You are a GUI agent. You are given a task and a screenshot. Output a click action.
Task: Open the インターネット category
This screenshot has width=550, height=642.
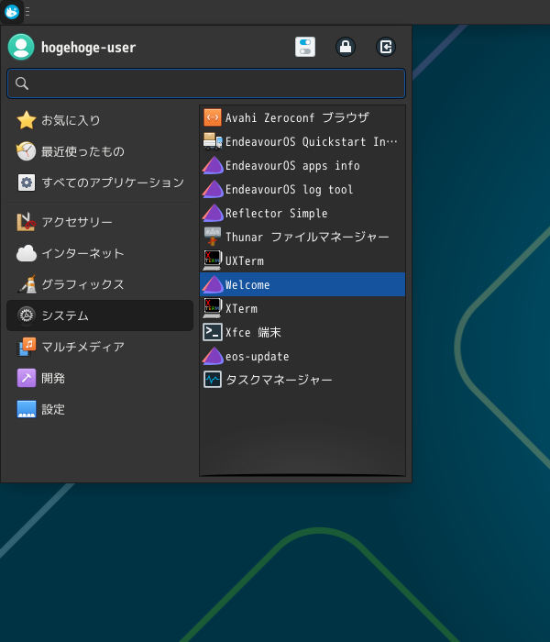click(x=100, y=253)
